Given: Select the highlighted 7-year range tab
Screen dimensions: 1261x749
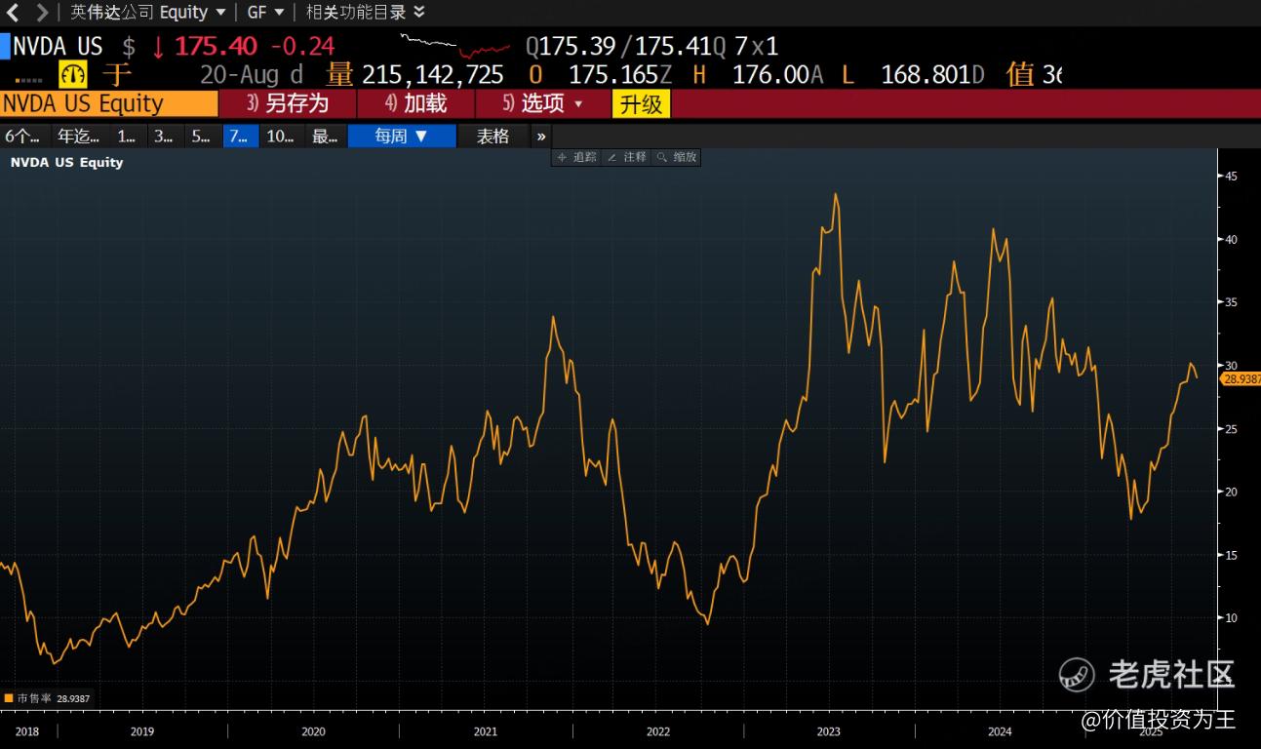Looking at the screenshot, I should (239, 137).
